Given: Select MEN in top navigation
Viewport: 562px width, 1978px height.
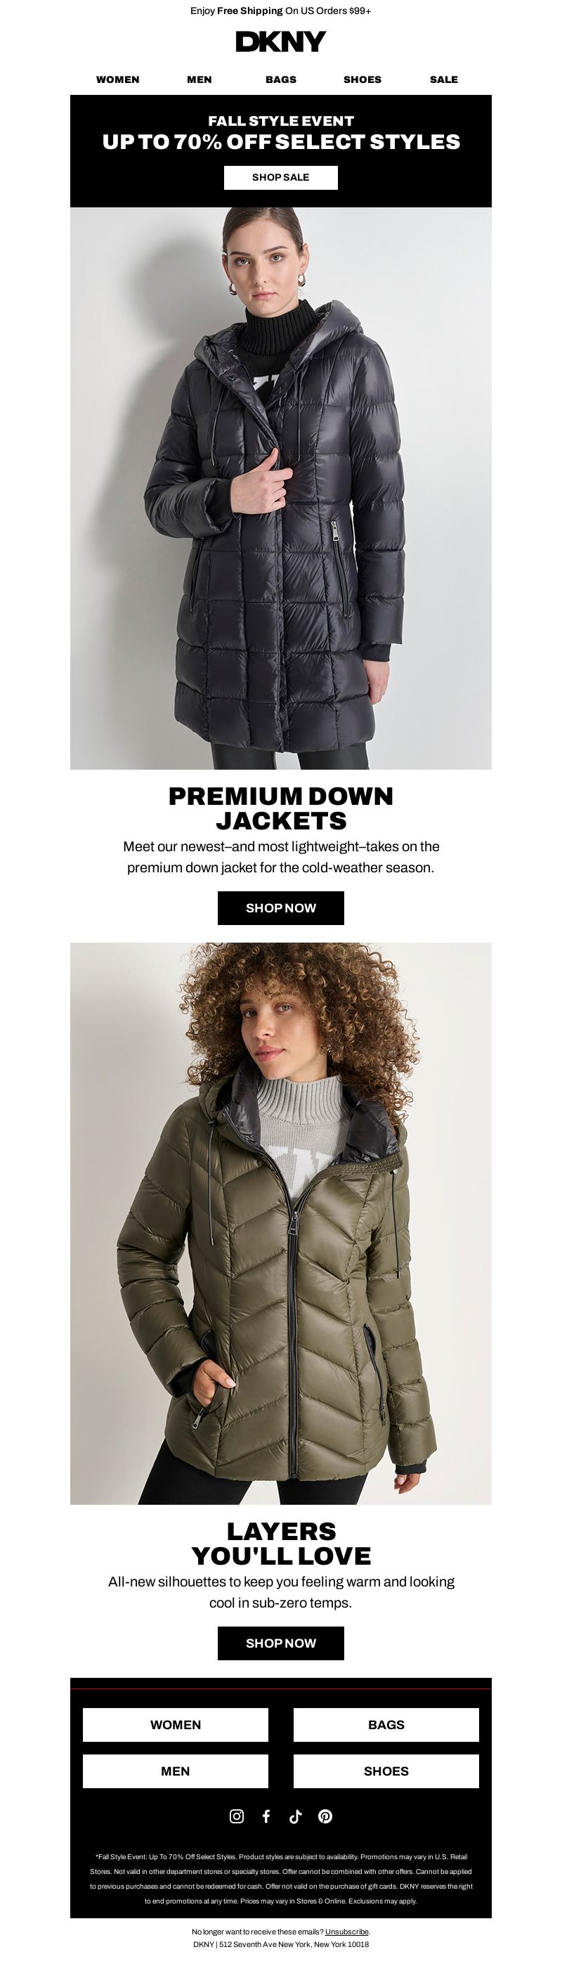Looking at the screenshot, I should 200,79.
